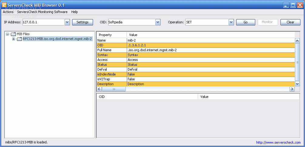305x147 pixels.
Task: Click the status text mibs/RFC1213-MIB is loaded
Action: 26,142
